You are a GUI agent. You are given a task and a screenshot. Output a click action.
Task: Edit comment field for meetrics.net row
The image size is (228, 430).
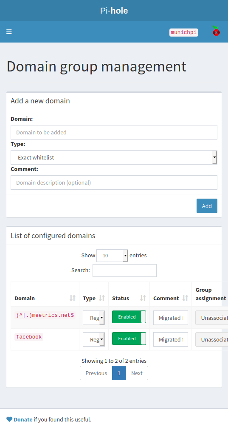[x=171, y=318]
